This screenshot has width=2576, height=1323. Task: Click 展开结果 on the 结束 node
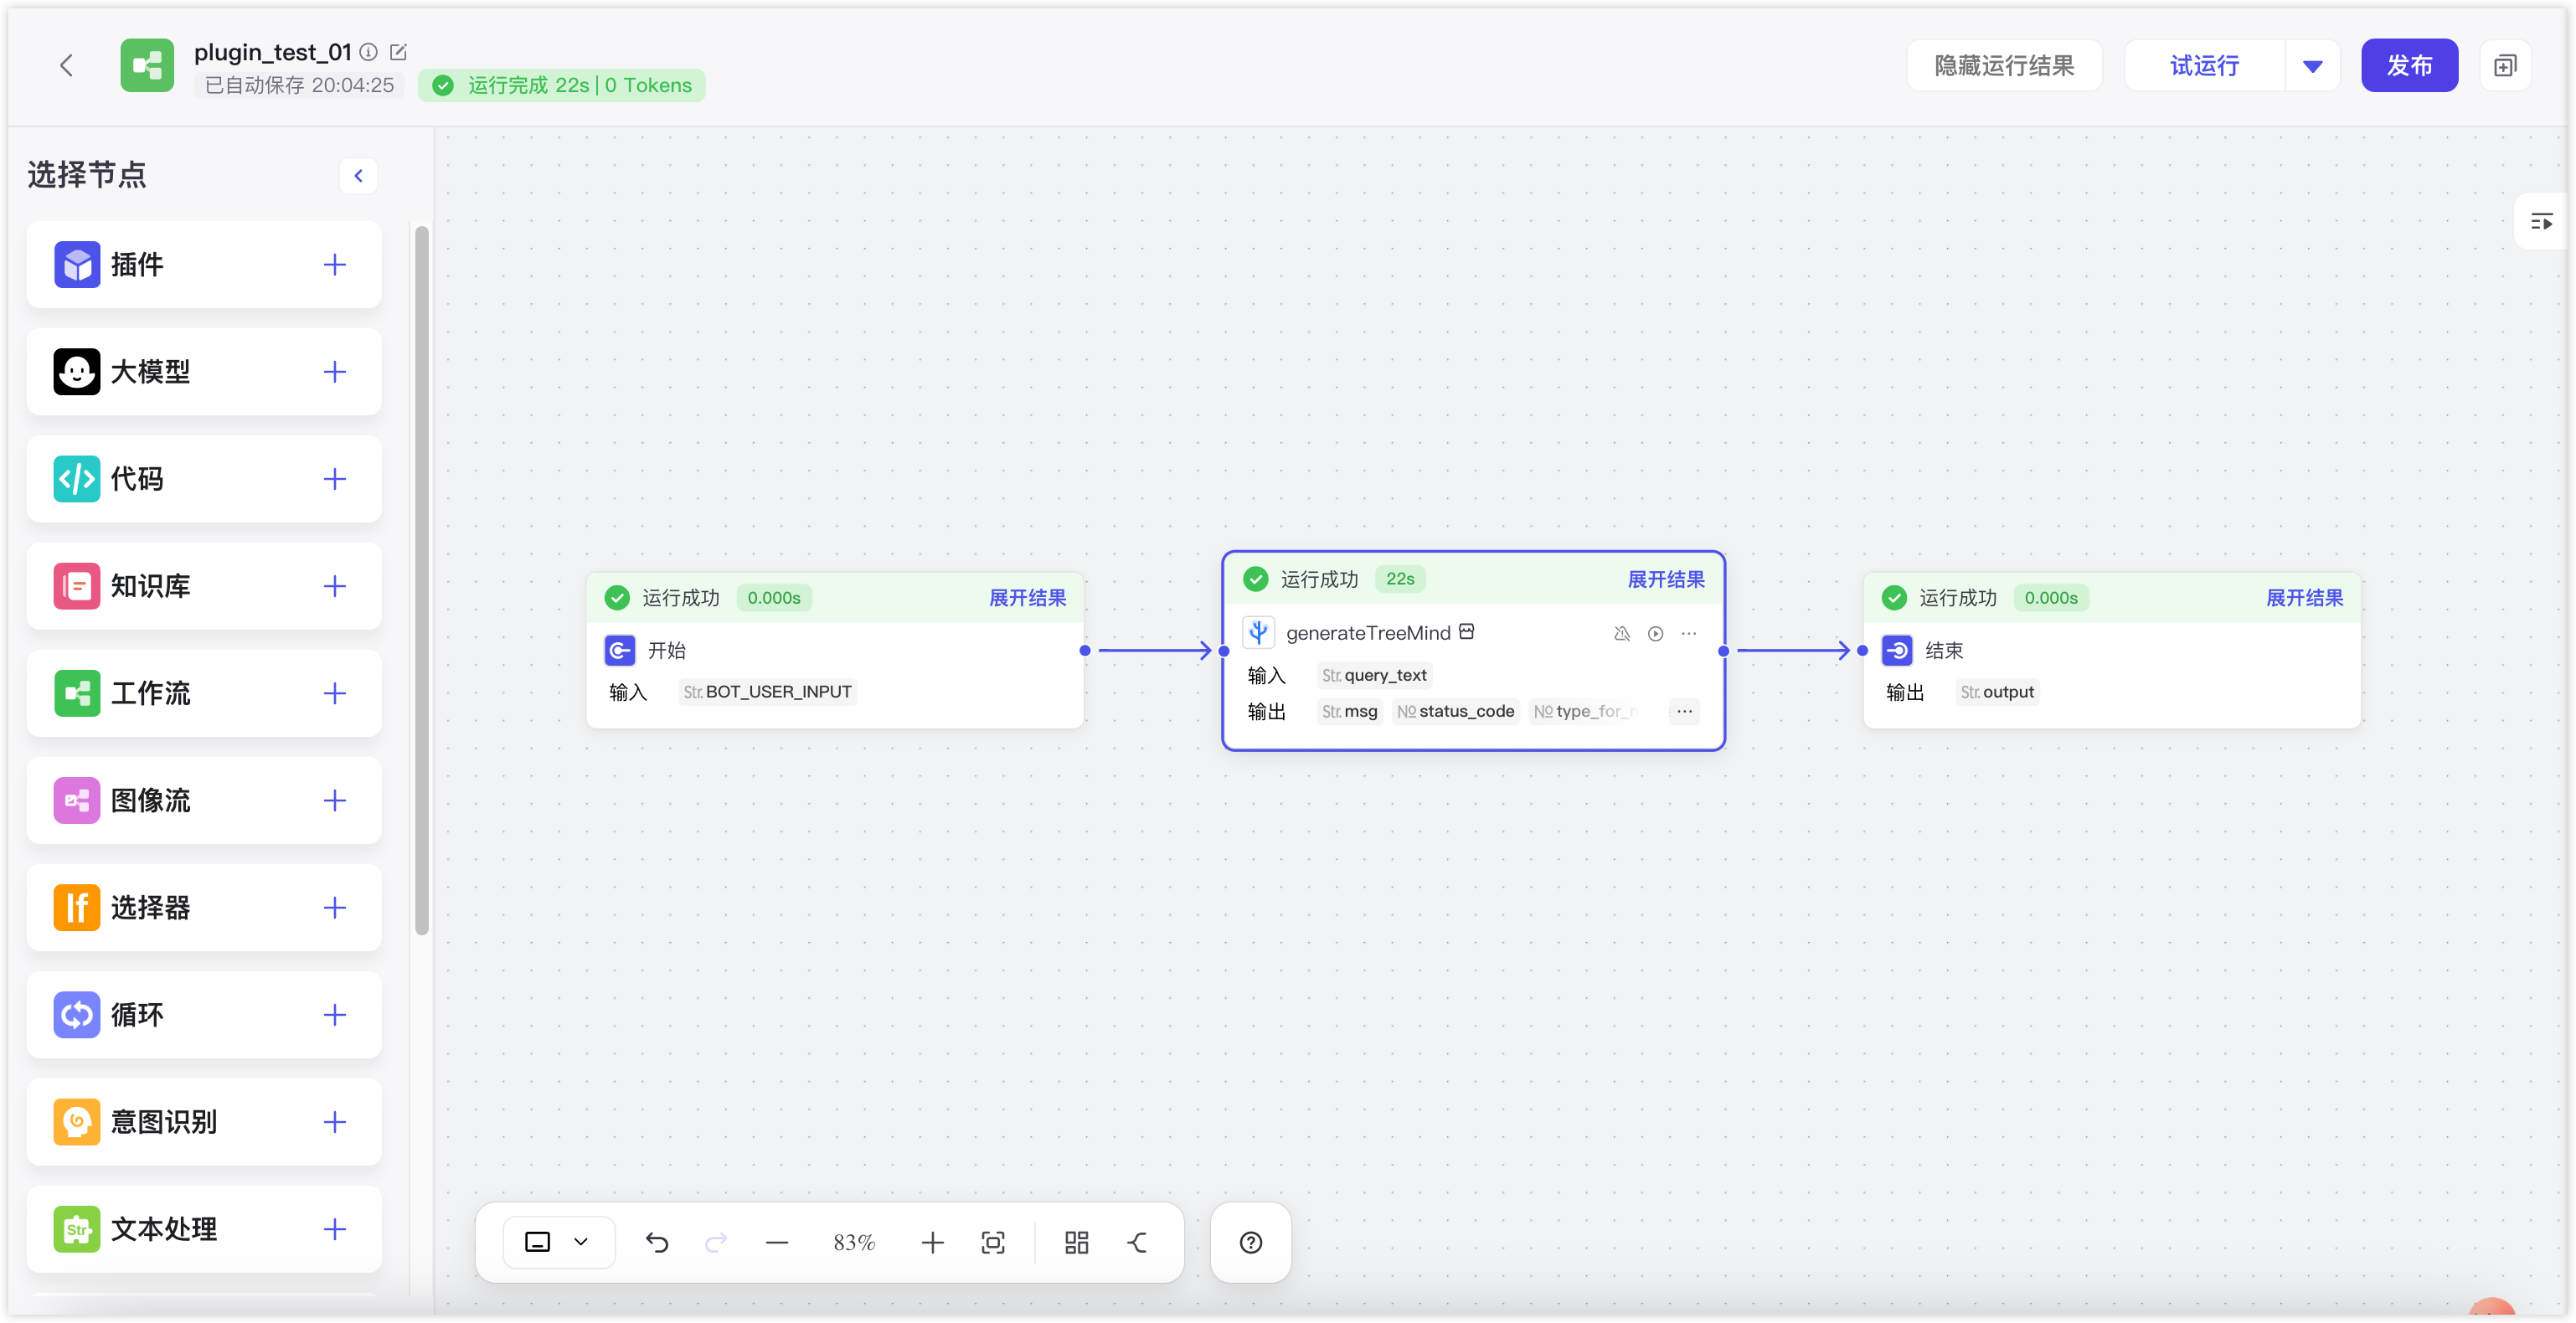tap(2303, 598)
